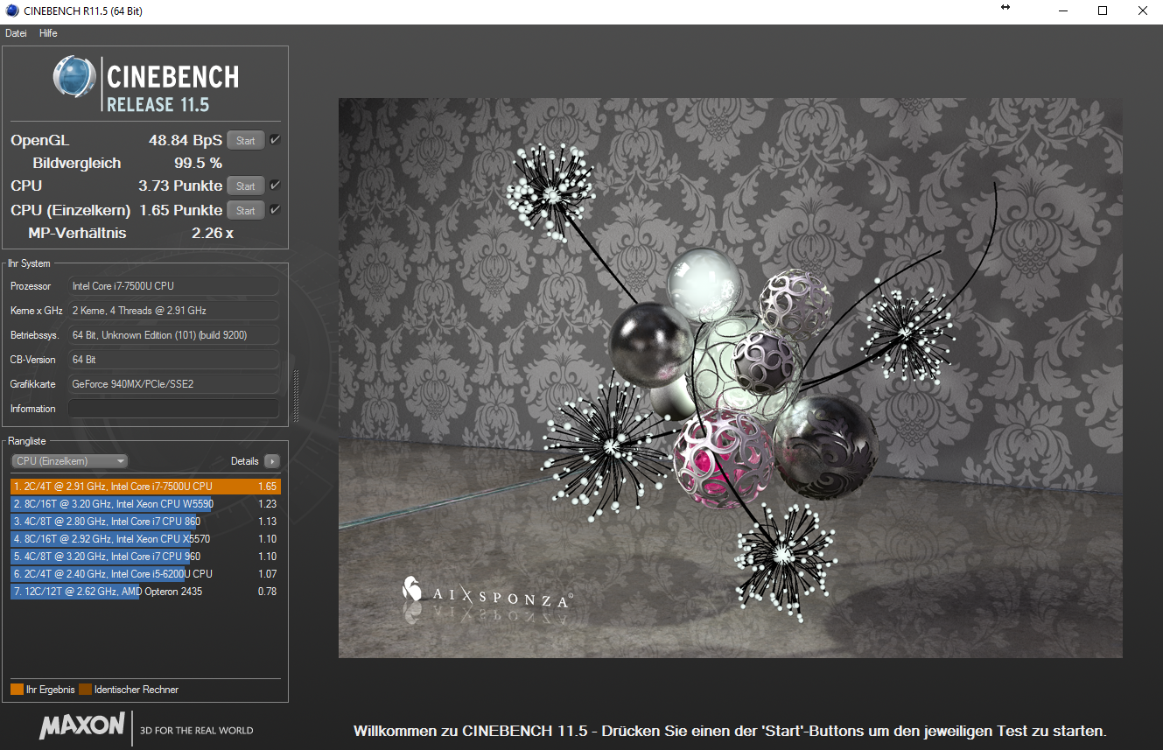Click the 'Willkommen zu CINEBENCH 11.5' status message
The image size is (1163, 750).
click(731, 731)
